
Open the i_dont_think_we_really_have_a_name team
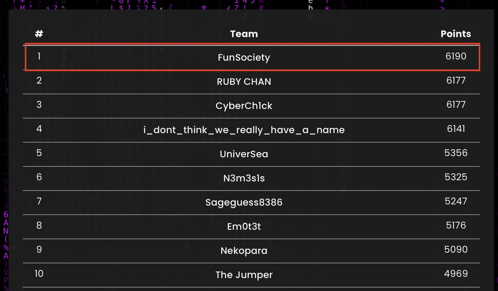point(244,130)
